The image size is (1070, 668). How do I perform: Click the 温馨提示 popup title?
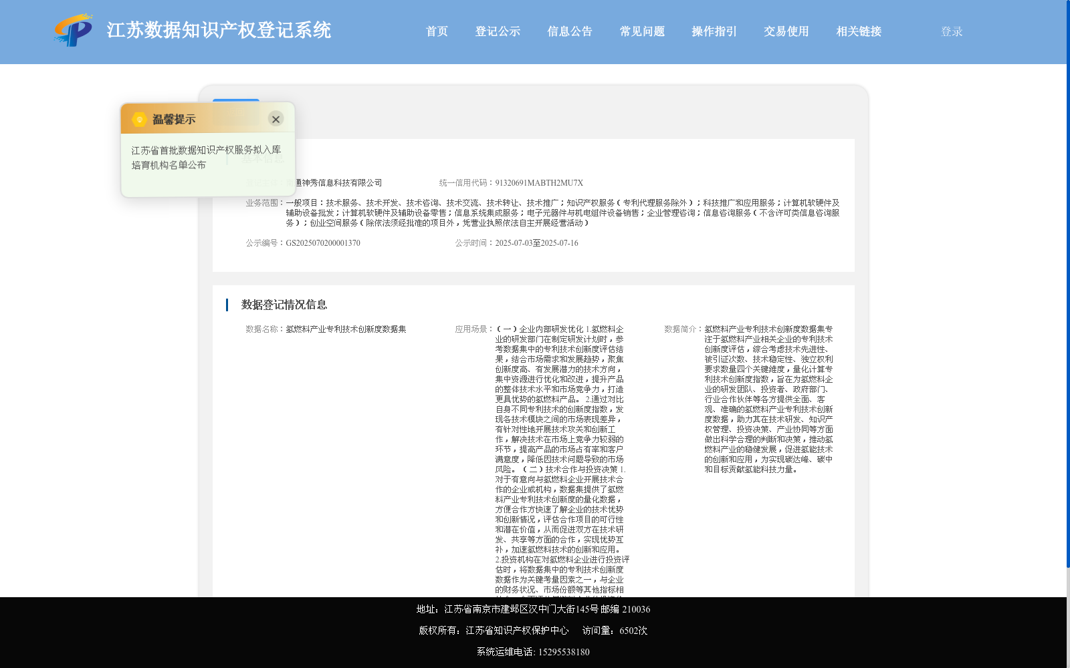click(x=174, y=119)
